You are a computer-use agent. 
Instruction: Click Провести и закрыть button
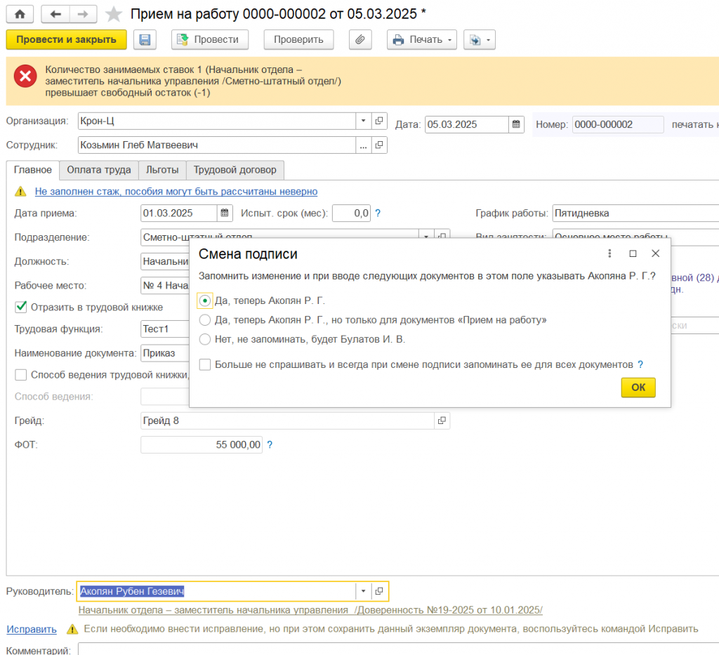(x=67, y=40)
